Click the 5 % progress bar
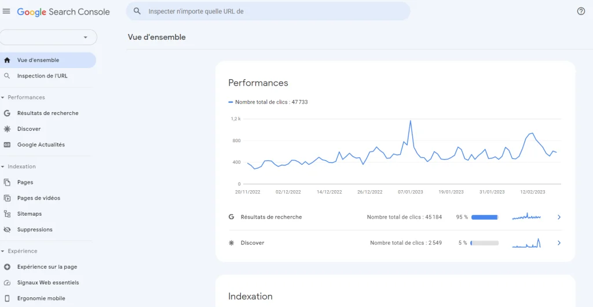This screenshot has width=593, height=307. [485, 243]
